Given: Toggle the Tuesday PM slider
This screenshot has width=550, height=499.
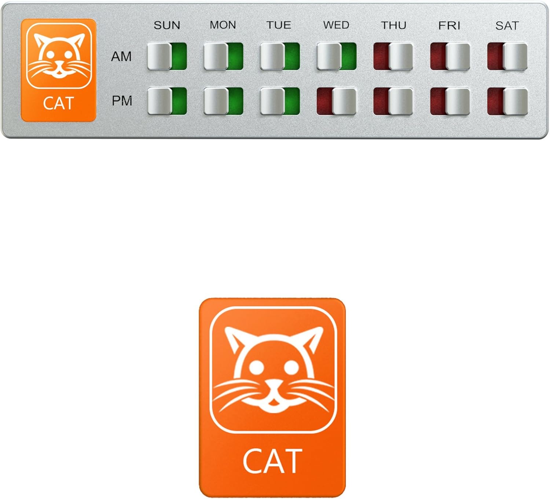Looking at the screenshot, I should coord(280,101).
